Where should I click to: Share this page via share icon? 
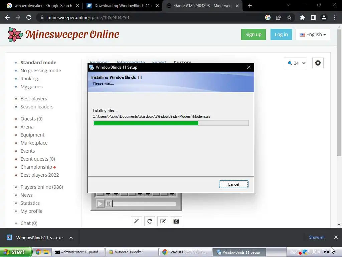pos(279,17)
